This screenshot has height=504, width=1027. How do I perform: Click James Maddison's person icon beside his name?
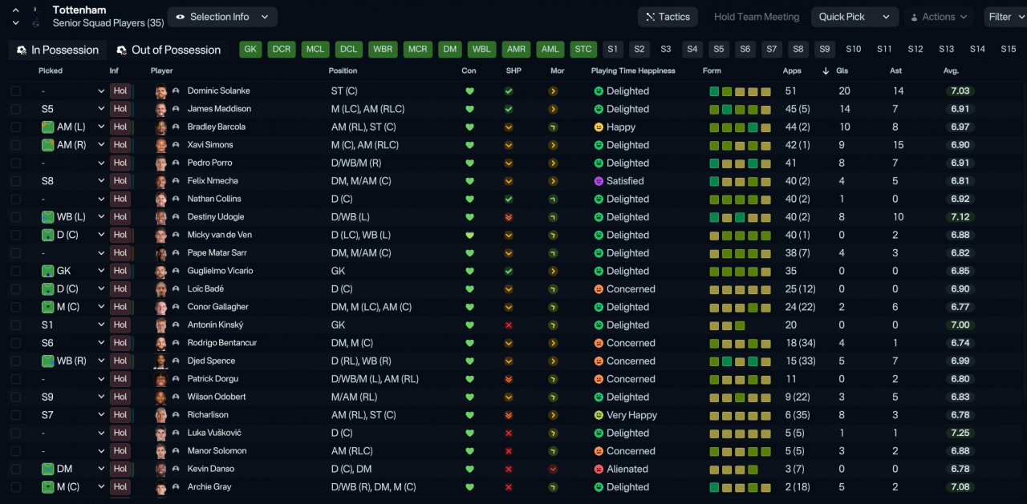[176, 109]
